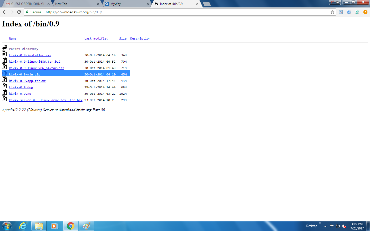Click the file icon beside kiwix-0.9-linux-x86_64.tar.bz2
Viewport: 370px width, 231px height.
(x=4, y=66)
